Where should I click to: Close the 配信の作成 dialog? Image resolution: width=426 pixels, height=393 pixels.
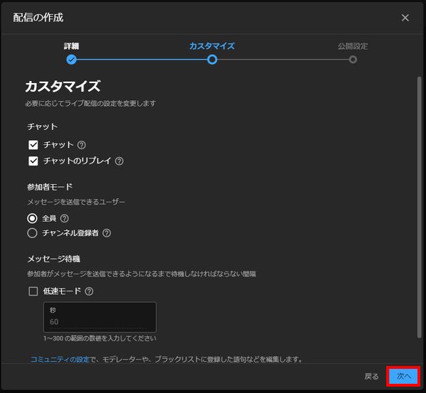pyautogui.click(x=405, y=18)
